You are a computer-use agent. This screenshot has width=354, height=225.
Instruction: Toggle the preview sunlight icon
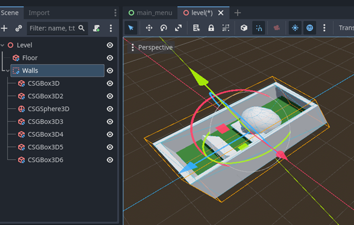tap(295, 28)
